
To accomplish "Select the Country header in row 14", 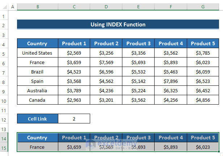I will 37,138.
